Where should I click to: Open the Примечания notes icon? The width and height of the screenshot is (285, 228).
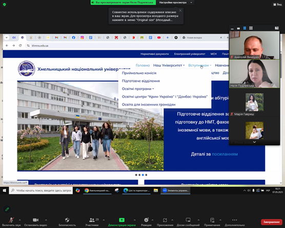click(212, 220)
